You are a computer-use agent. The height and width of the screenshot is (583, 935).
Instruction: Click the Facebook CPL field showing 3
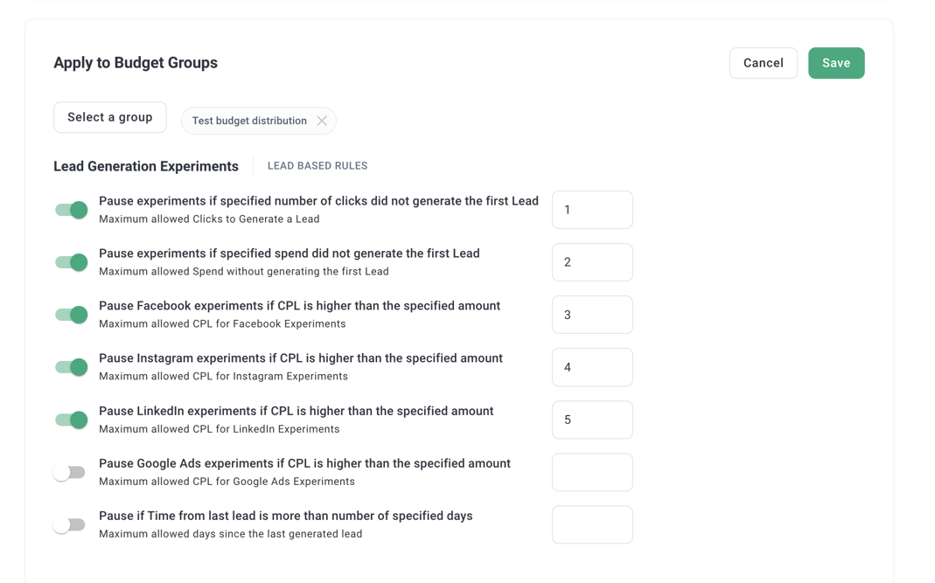592,315
